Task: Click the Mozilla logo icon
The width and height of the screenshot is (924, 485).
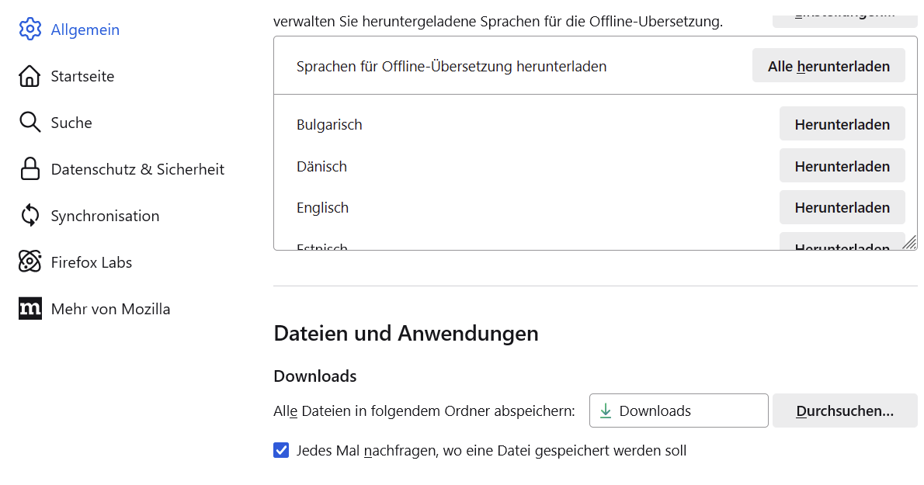Action: [x=30, y=309]
